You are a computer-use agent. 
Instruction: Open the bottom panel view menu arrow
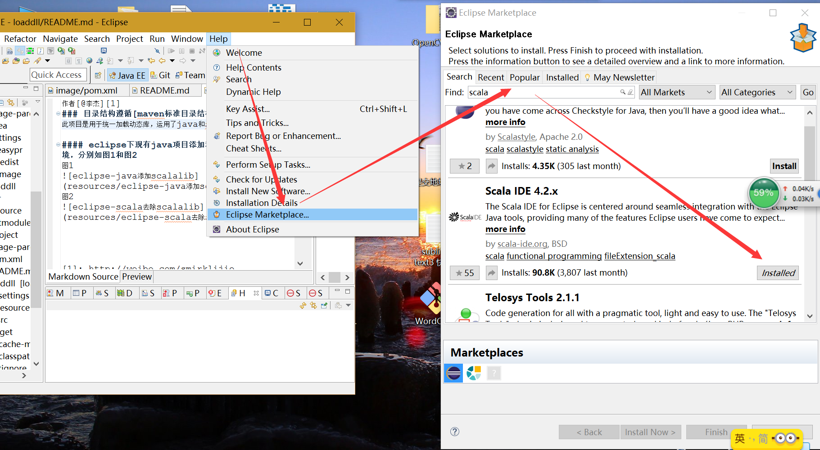[x=348, y=306]
